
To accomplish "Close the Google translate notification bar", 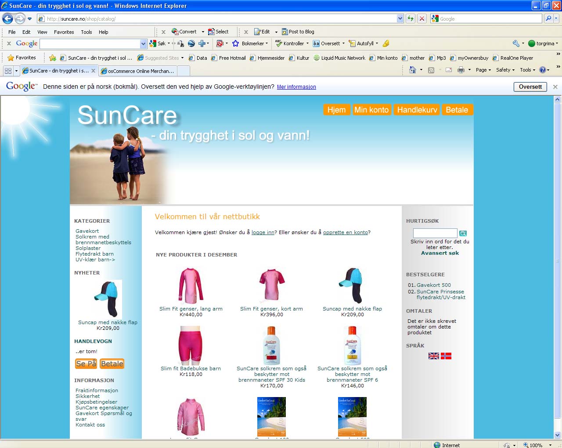I will click(555, 87).
